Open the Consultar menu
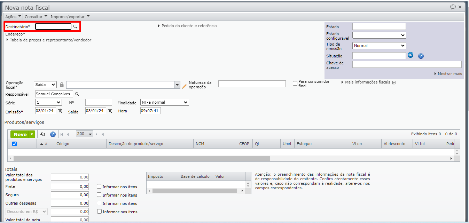Image resolution: width=469 pixels, height=223 pixels. tap(36, 16)
